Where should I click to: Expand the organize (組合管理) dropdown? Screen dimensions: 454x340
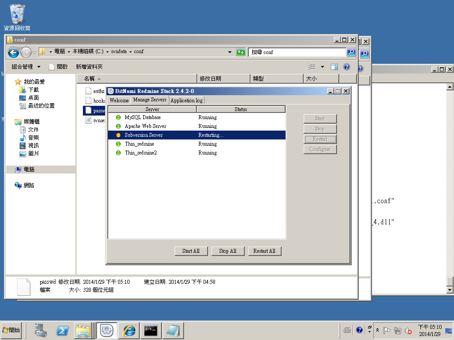point(26,67)
